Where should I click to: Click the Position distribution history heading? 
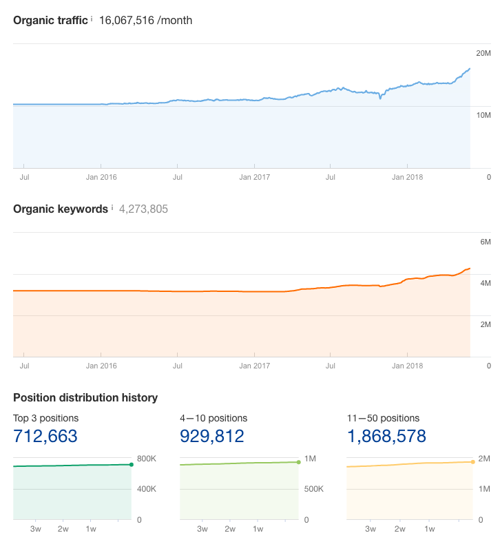click(x=85, y=397)
